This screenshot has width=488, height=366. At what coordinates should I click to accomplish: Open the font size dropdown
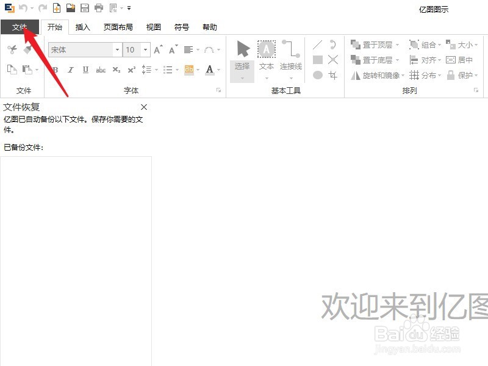145,49
